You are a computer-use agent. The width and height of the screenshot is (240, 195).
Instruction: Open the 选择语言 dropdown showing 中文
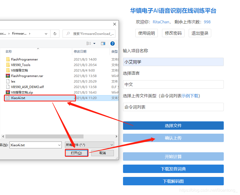pos(173,84)
